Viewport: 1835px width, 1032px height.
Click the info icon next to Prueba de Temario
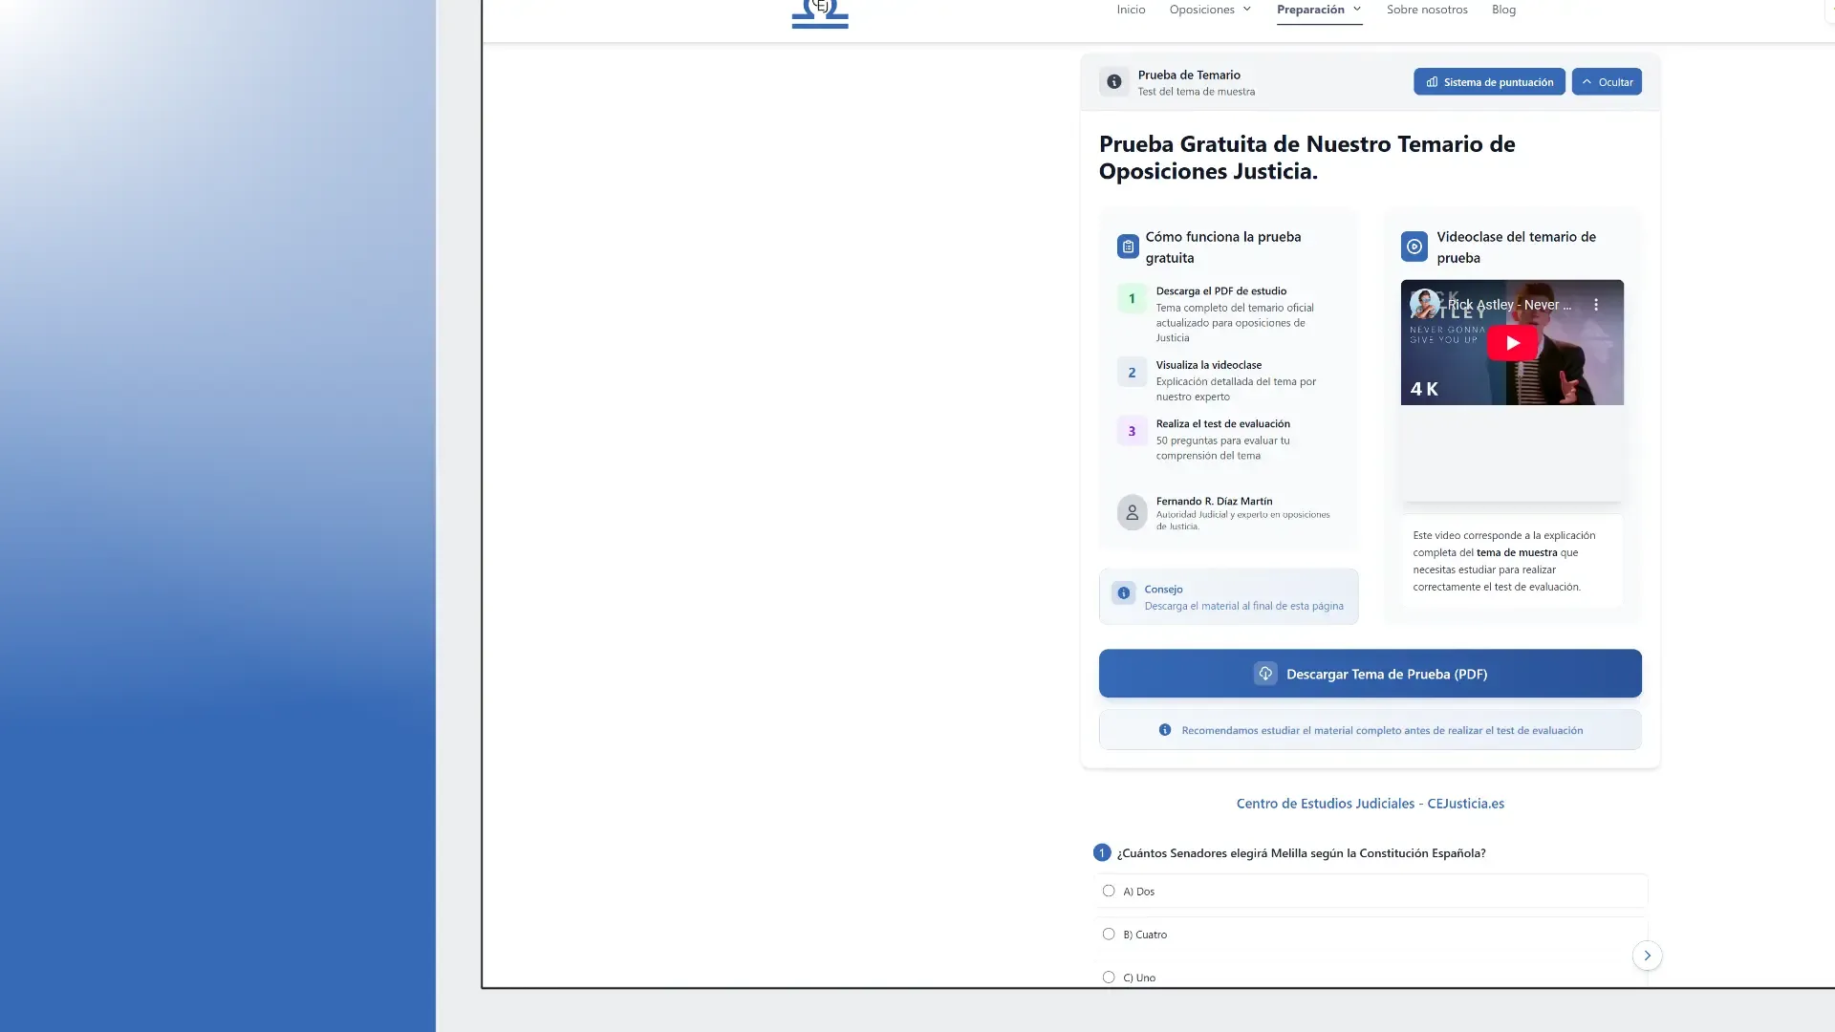pyautogui.click(x=1113, y=82)
